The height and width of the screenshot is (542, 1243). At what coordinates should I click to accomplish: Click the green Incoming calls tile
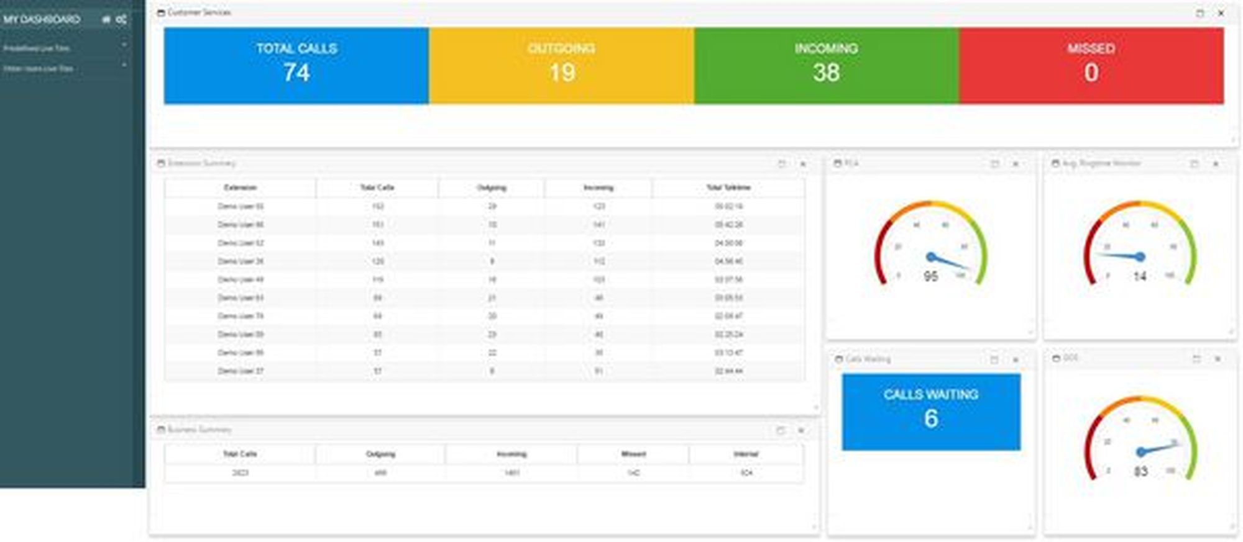tap(826, 65)
